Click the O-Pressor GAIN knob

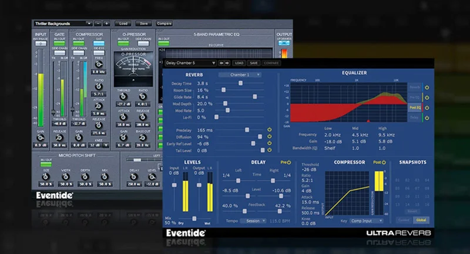[x=123, y=138]
